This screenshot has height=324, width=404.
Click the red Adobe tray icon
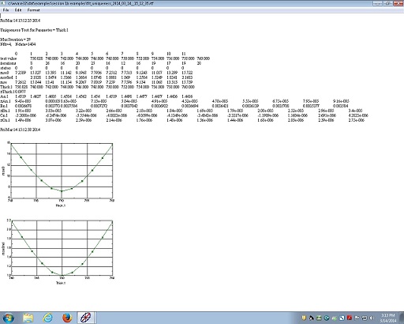(x=350, y=318)
